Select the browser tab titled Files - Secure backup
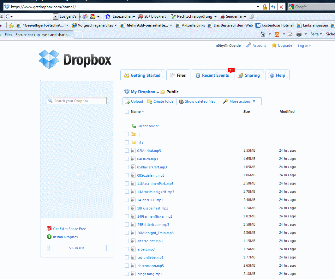Screen dimensions: 335x279 tap(36, 35)
